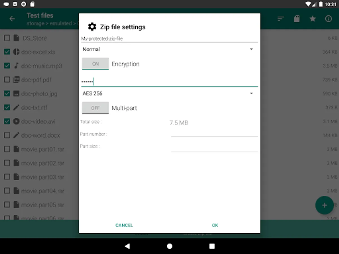Check the .DS_Store checkbox
Screen dimensions: 339x254
(7, 38)
